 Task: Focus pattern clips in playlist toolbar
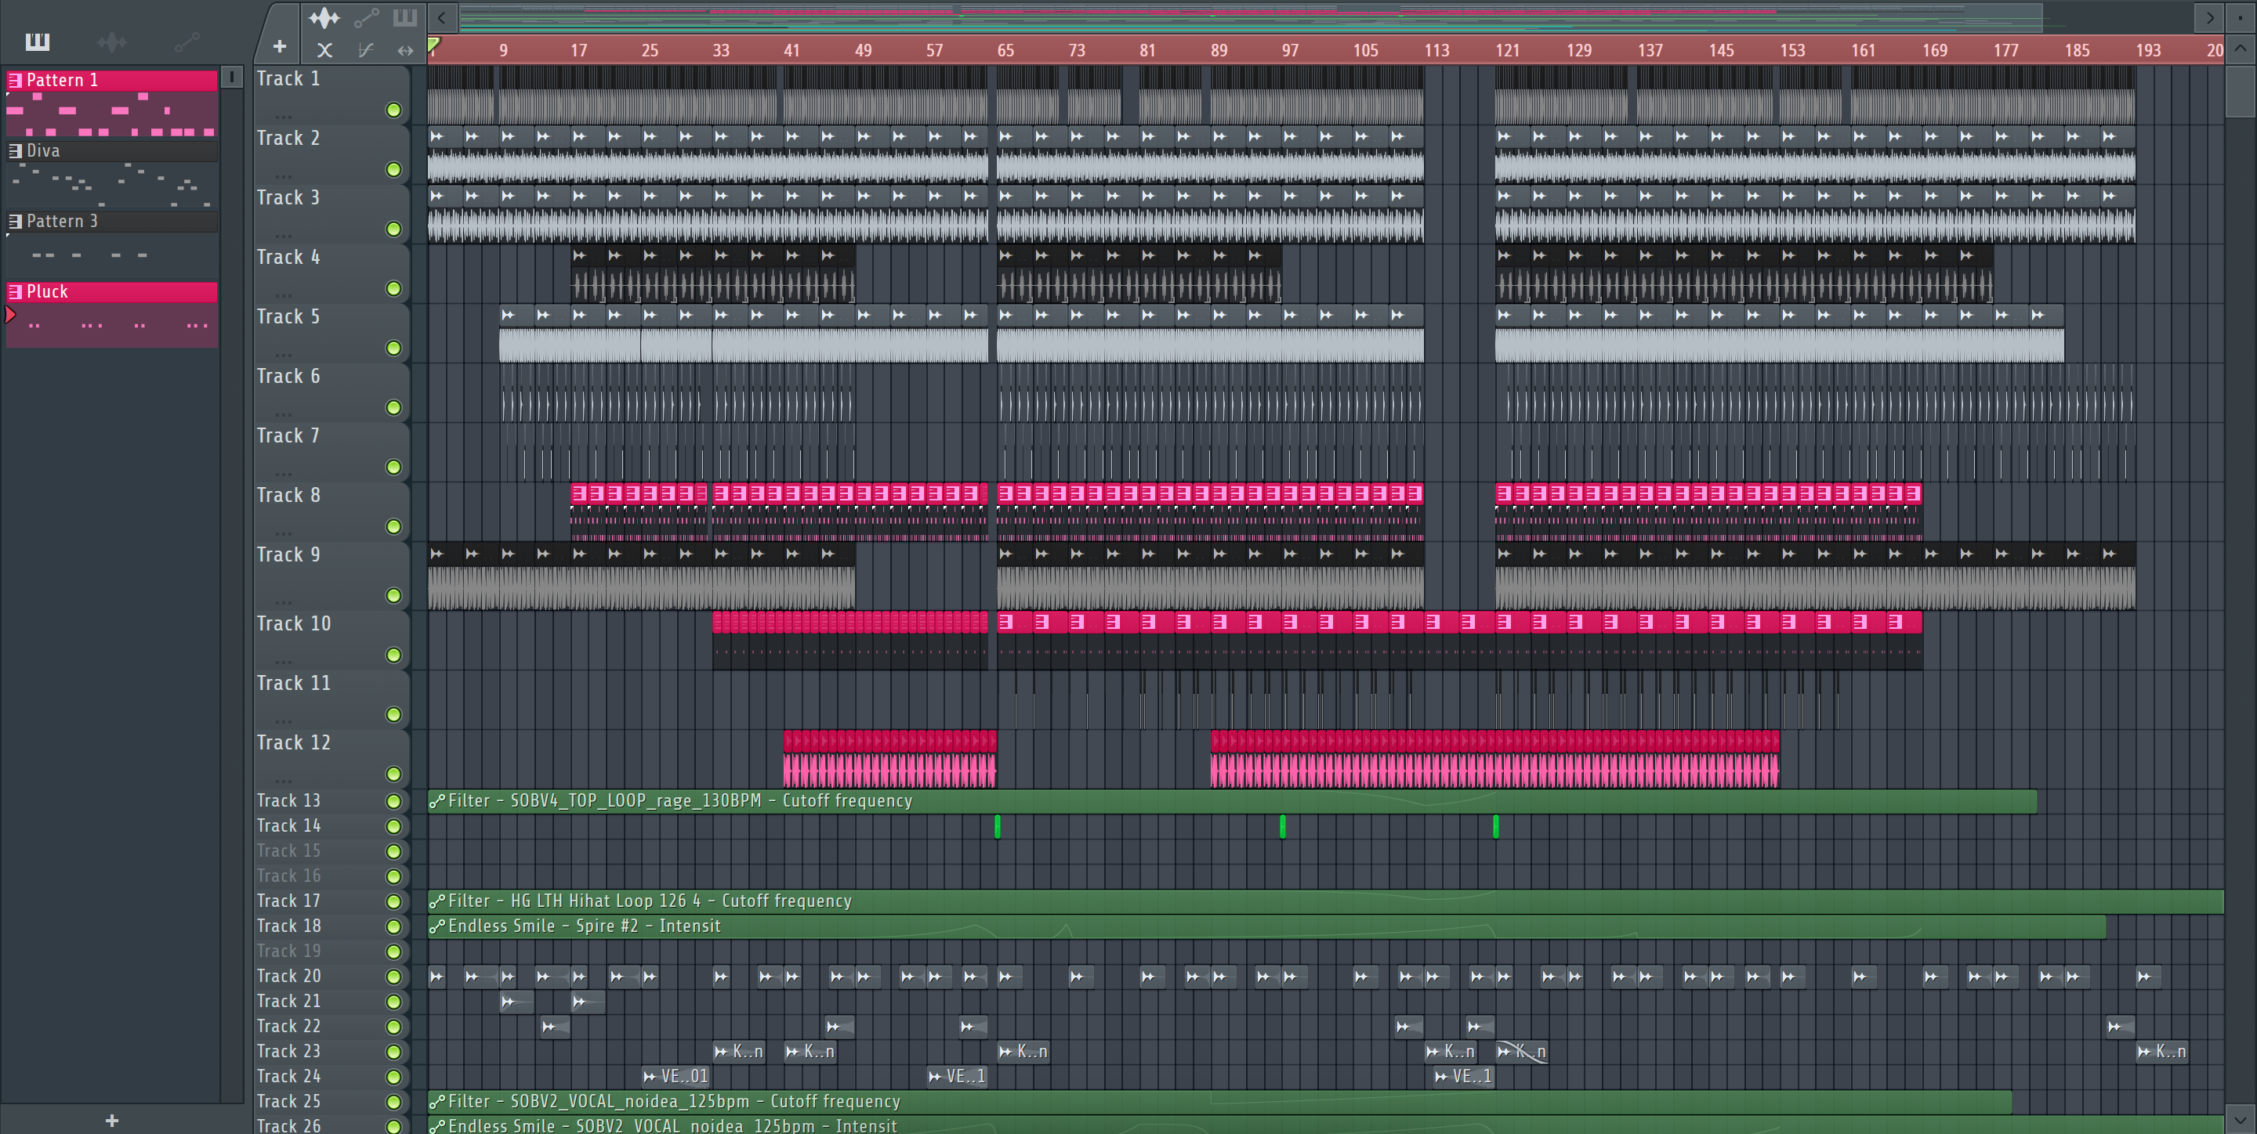click(405, 17)
